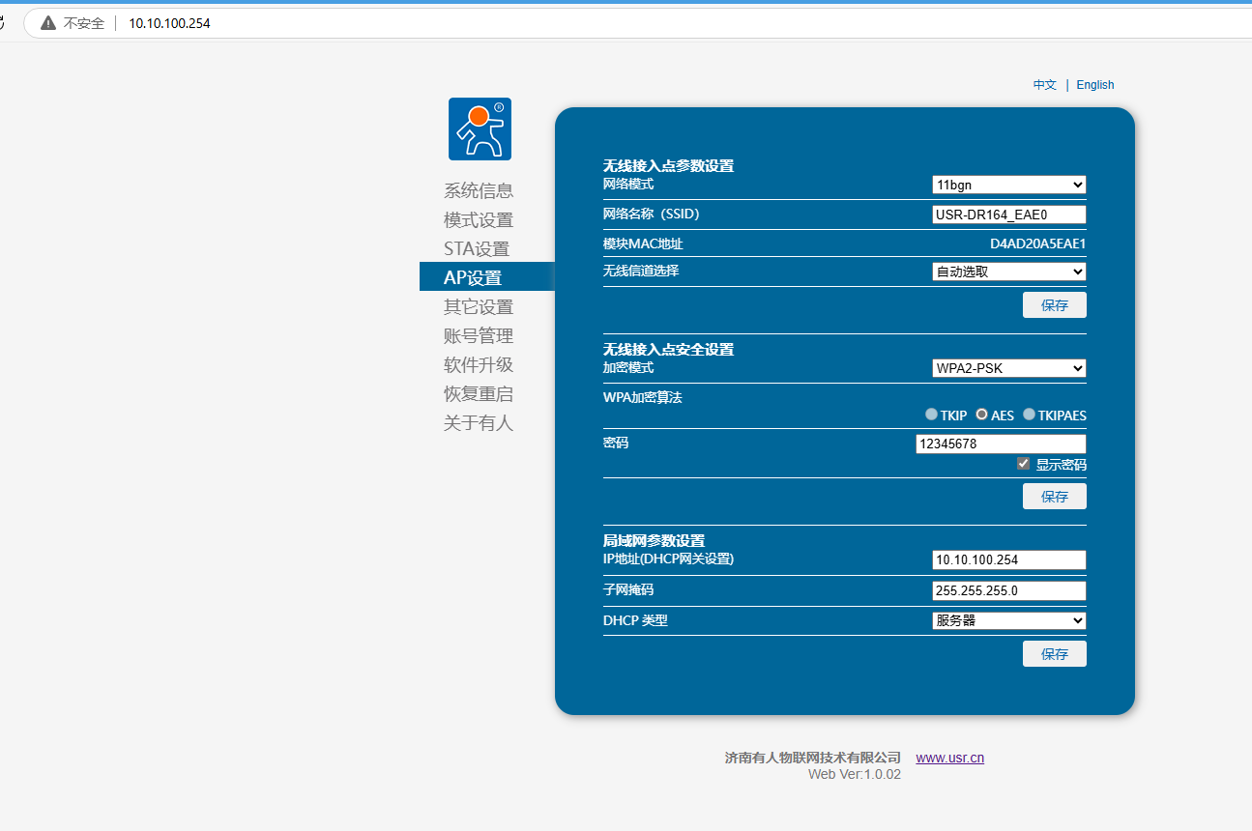Expand the 无线信道选择 dropdown
This screenshot has width=1252, height=831.
pos(1008,272)
